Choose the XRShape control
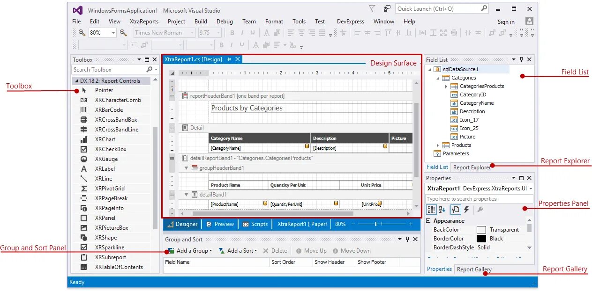The width and height of the screenshot is (592, 291). click(112, 238)
